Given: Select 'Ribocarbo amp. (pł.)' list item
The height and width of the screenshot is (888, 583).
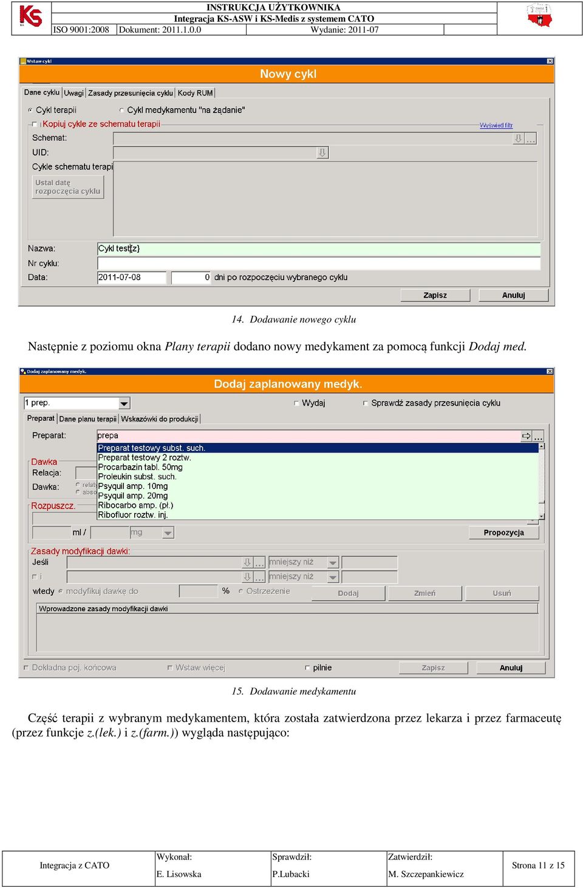Looking at the screenshot, I should [x=318, y=505].
